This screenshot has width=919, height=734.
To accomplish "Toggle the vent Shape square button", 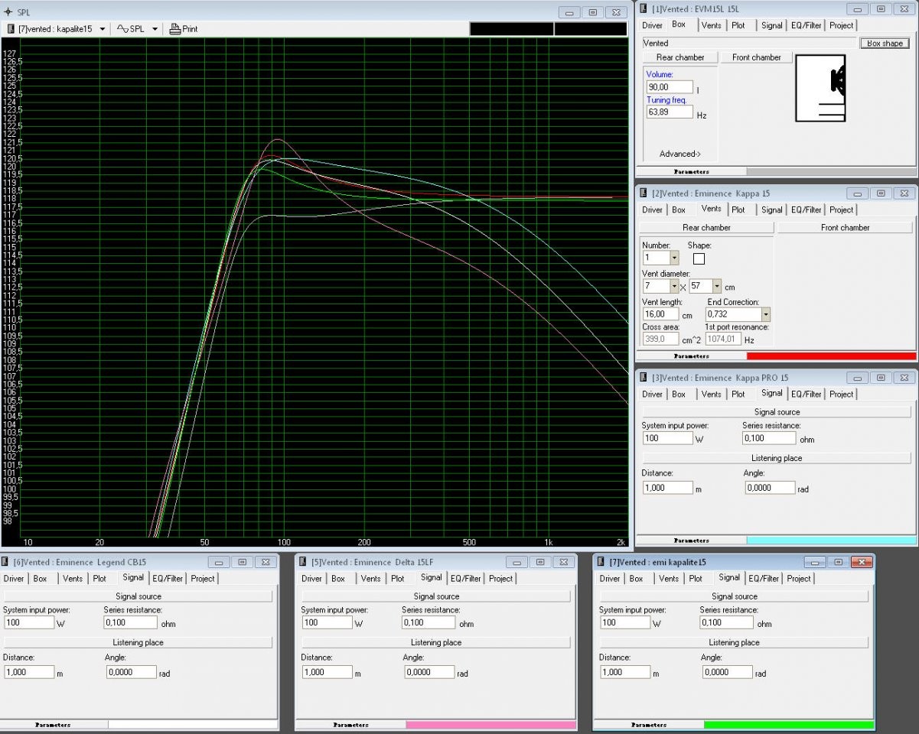I will 699,258.
